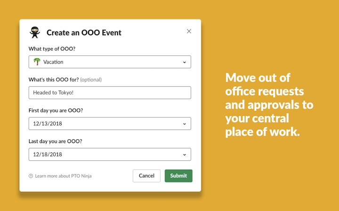Click the 'Create an OOO Event' title
Viewport: 339px width, 211px height.
[x=84, y=33]
